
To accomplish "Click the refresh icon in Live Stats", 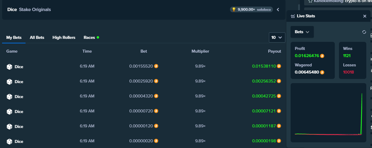I will tap(364, 32).
